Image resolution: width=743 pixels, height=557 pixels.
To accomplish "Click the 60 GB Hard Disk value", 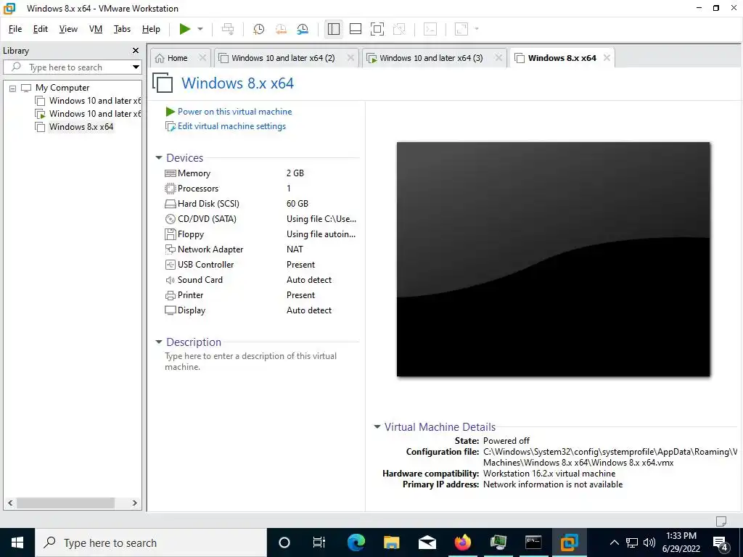I will [297, 204].
